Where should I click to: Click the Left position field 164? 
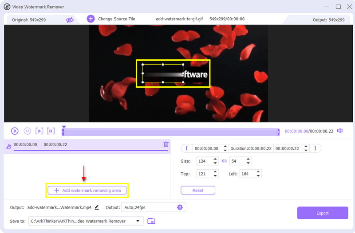point(248,174)
